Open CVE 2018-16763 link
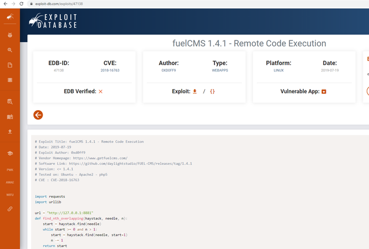This screenshot has width=369, height=249. point(110,70)
